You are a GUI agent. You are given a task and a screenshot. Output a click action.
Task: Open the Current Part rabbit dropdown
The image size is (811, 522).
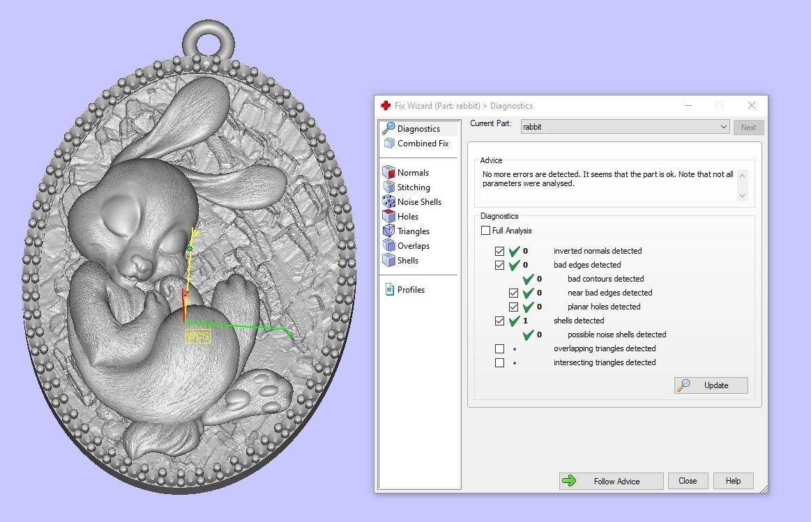[625, 127]
